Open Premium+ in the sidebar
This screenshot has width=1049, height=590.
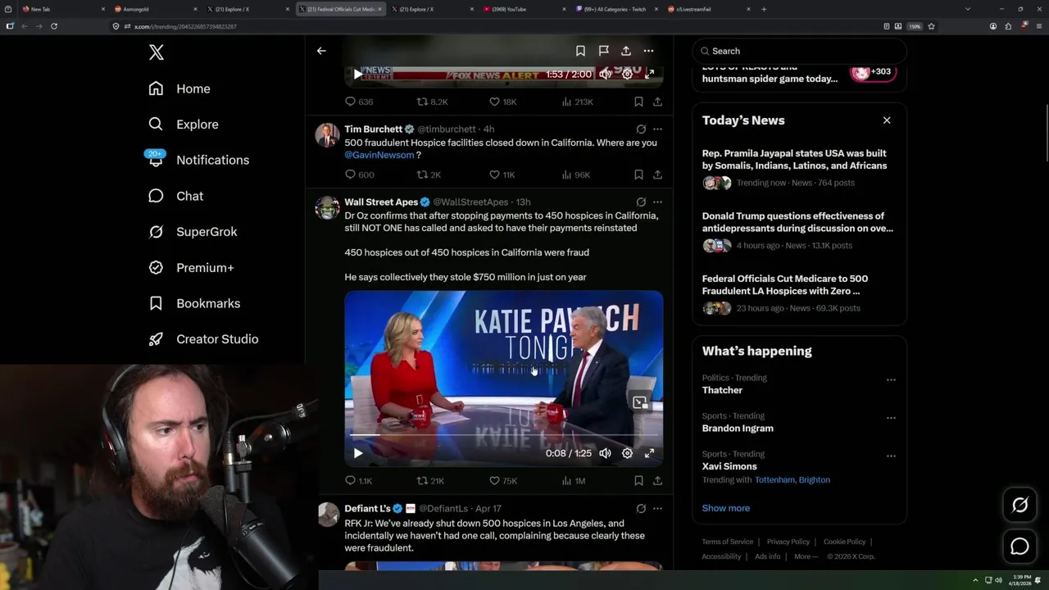[x=191, y=267]
